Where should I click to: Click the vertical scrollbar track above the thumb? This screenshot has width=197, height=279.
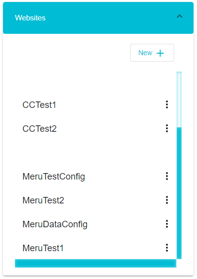click(179, 99)
